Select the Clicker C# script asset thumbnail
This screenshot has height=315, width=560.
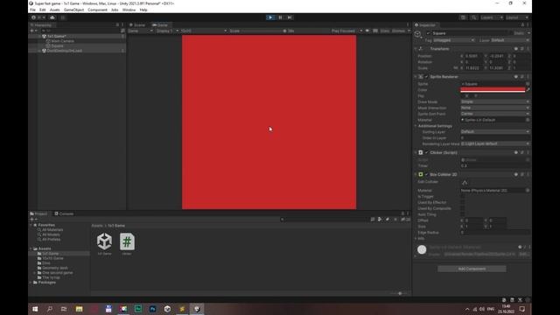127,241
